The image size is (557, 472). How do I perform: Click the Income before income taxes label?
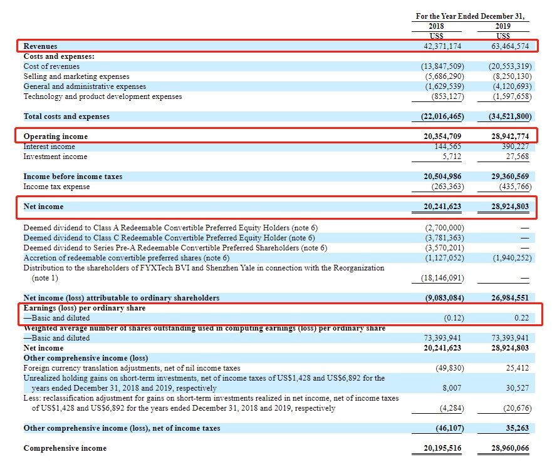[x=73, y=177]
